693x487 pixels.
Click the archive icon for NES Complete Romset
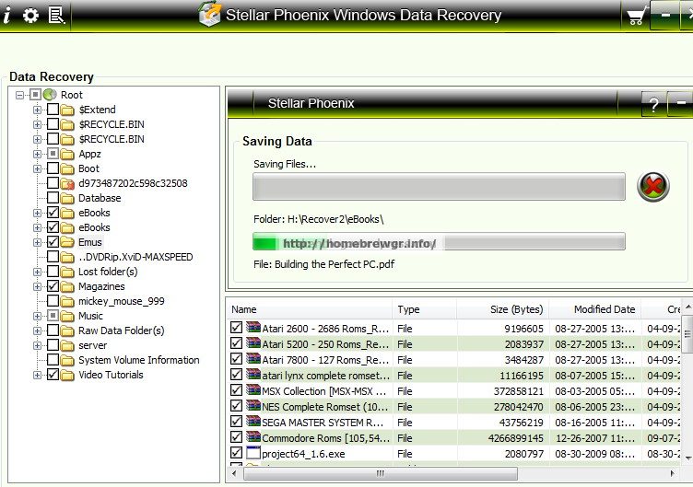point(253,406)
